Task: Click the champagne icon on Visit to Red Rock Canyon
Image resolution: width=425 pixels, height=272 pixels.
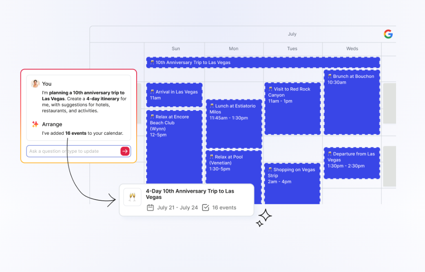Action: pyautogui.click(x=270, y=89)
